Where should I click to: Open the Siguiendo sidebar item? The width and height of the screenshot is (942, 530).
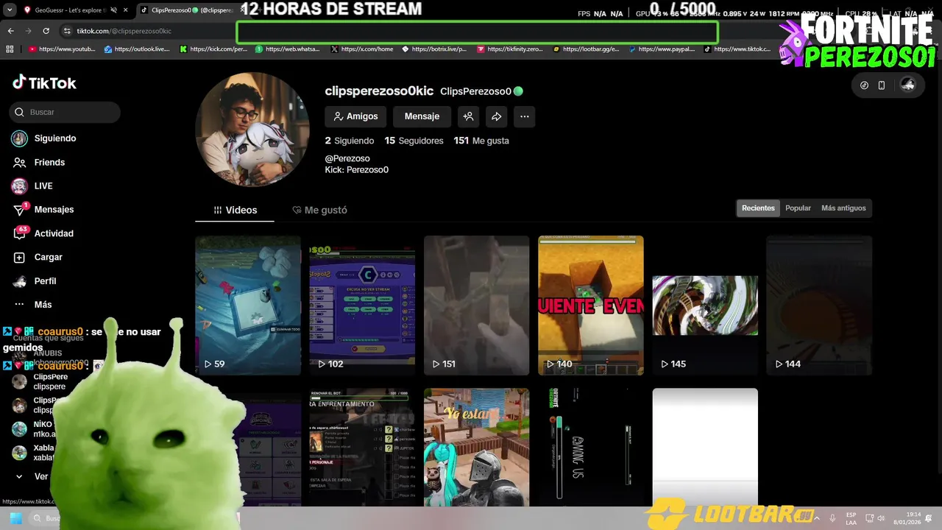(44, 138)
